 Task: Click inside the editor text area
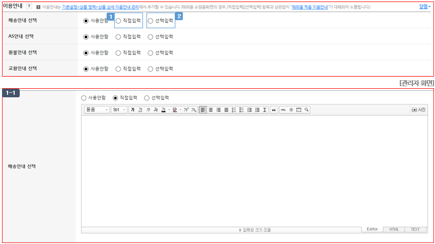coord(255,171)
